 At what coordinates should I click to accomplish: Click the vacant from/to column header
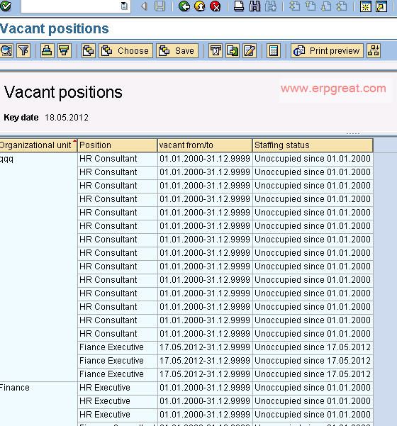tap(205, 145)
